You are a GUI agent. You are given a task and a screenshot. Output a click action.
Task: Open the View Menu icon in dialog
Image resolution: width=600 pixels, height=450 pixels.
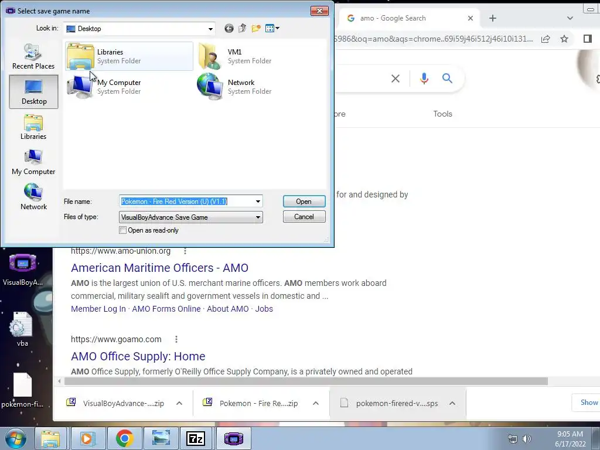(272, 28)
